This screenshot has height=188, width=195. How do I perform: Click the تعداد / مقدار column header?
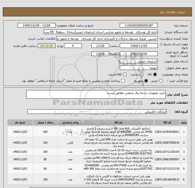pyautogui.click(x=45, y=123)
